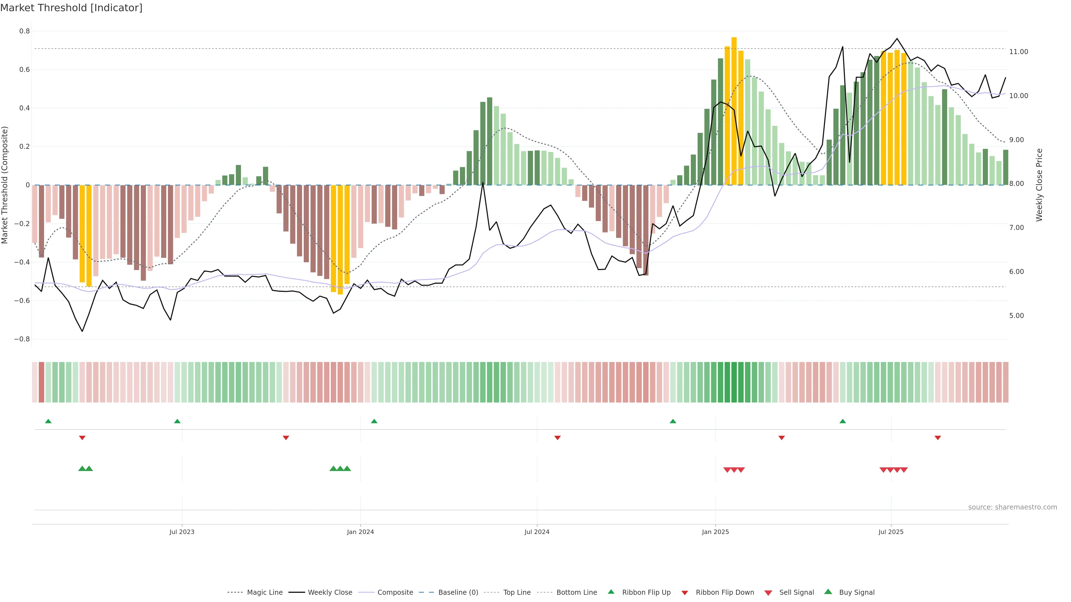Click the Sell Signal legend icon

point(768,593)
